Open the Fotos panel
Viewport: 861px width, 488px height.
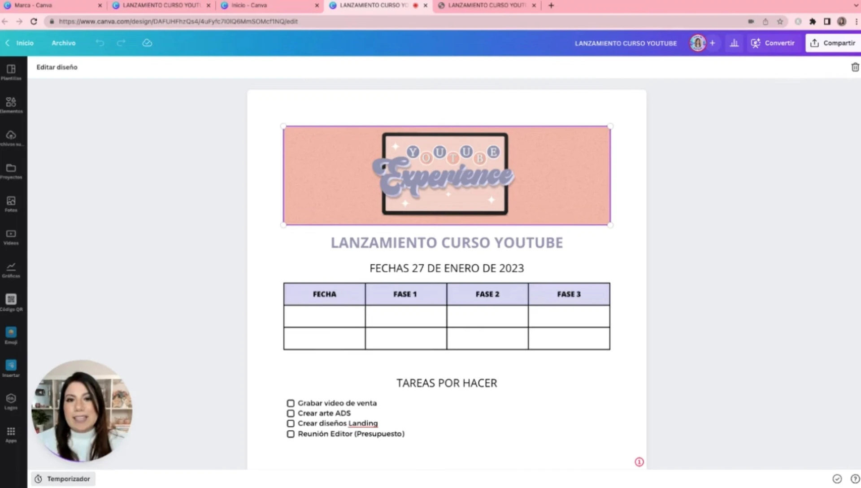click(11, 204)
